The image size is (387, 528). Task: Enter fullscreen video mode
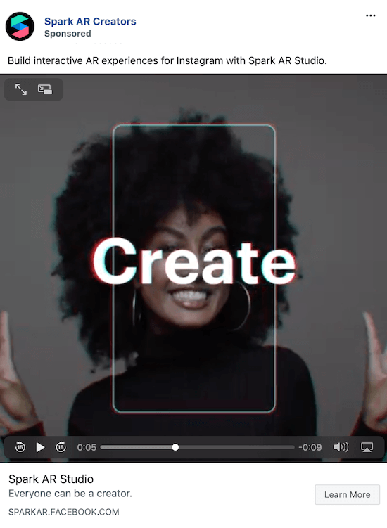coord(21,89)
